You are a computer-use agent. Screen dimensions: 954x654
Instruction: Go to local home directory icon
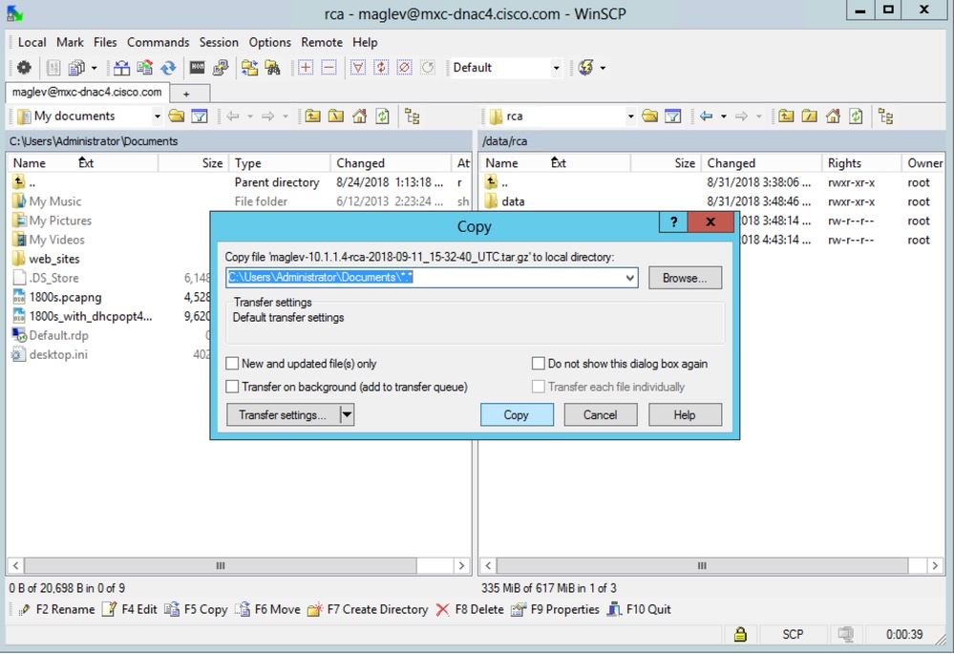pos(360,116)
